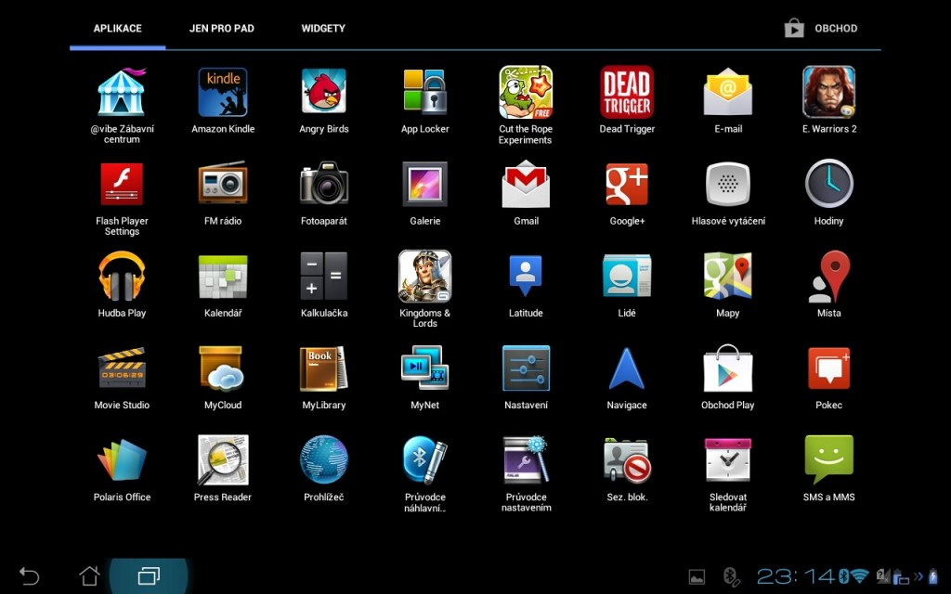The image size is (951, 594).
Task: Open the Obchod Play store app
Action: (x=728, y=368)
